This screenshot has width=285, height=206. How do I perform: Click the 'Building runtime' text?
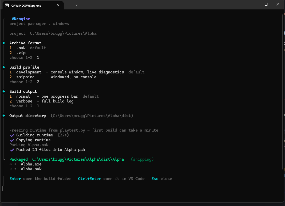point(35,135)
